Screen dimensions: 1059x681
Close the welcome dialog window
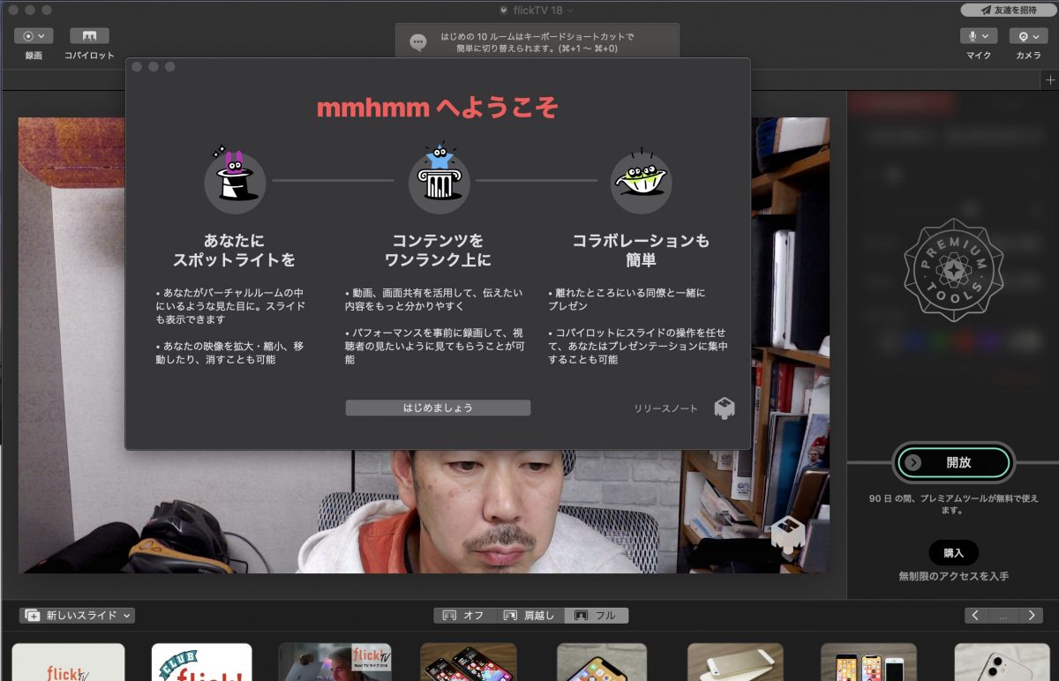tap(137, 67)
